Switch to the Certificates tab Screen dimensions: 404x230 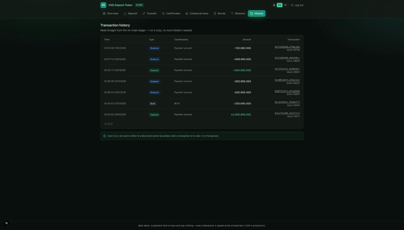click(171, 13)
